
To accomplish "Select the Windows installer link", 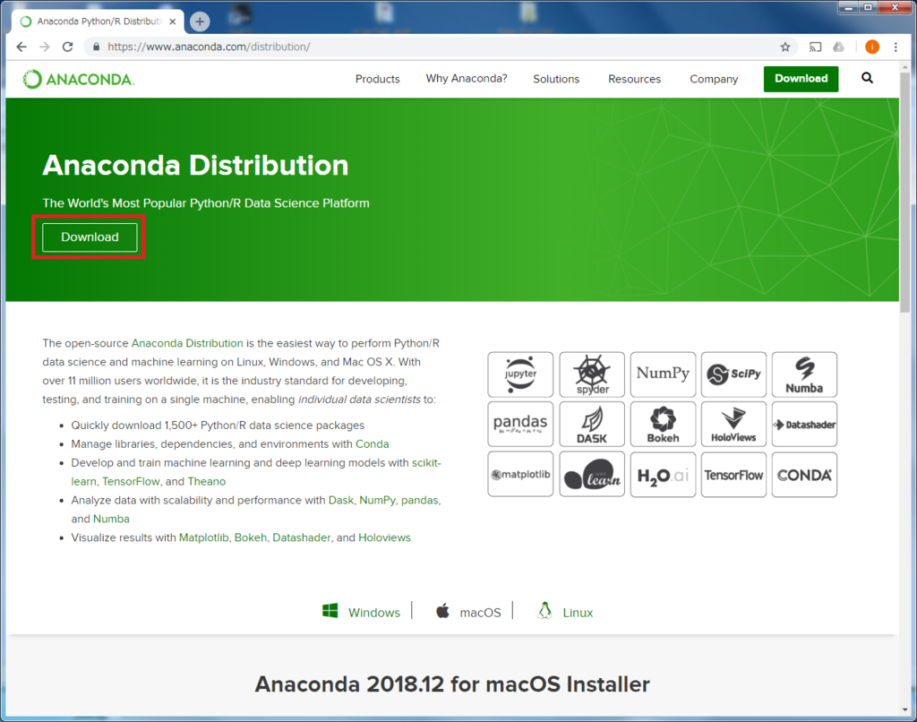I will tap(362, 612).
